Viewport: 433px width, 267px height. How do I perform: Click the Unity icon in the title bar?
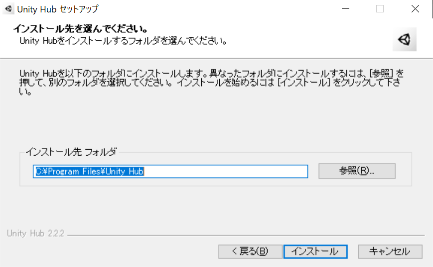[x=8, y=9]
